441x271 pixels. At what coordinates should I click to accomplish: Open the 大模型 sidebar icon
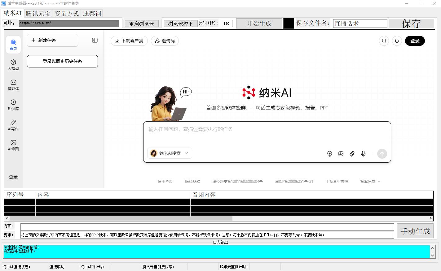click(13, 65)
